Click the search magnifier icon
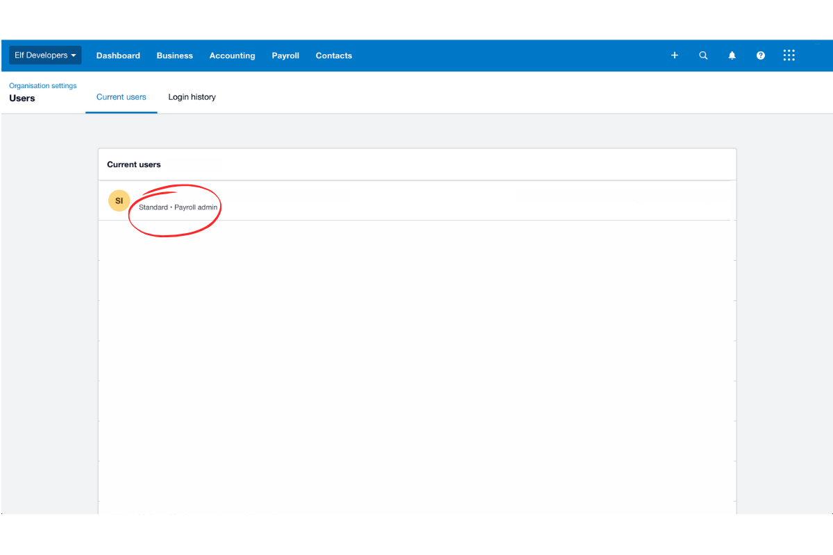 point(703,55)
